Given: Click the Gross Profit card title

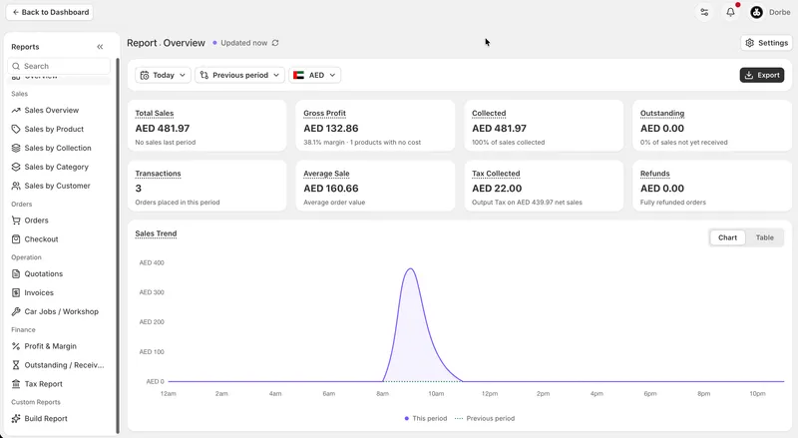Looking at the screenshot, I should tap(325, 113).
